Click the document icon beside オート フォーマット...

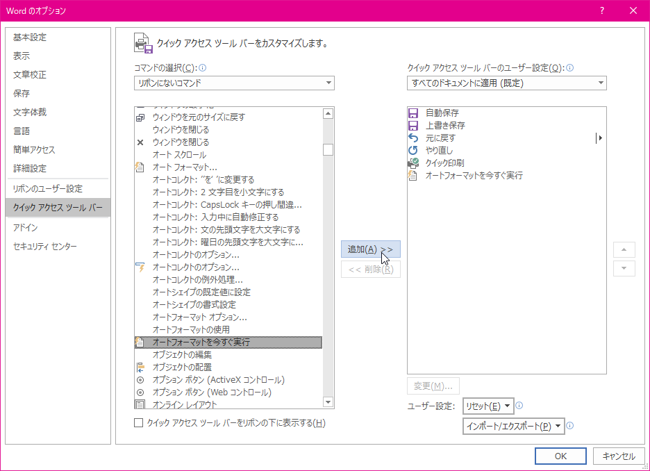tap(140, 167)
